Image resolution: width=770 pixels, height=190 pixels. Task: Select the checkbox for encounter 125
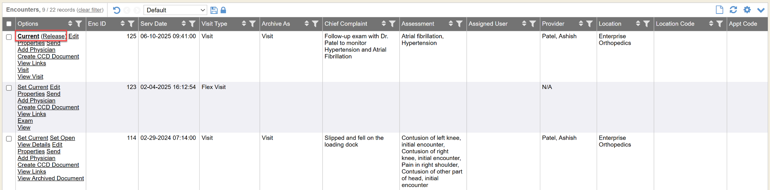9,37
